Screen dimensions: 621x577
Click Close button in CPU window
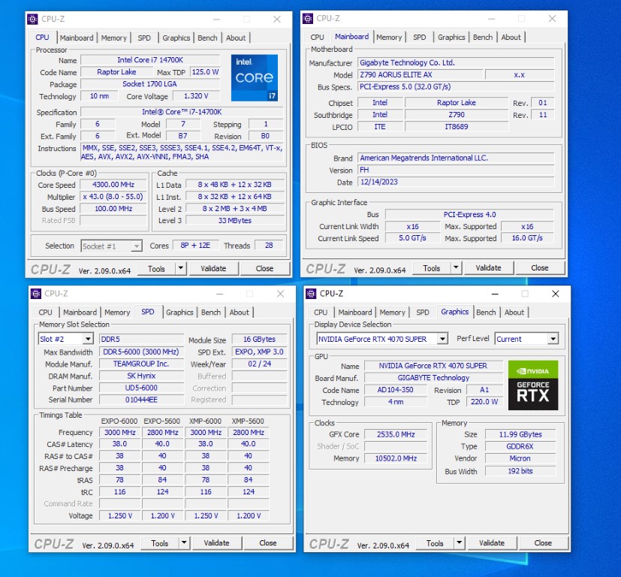(264, 268)
